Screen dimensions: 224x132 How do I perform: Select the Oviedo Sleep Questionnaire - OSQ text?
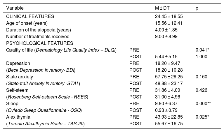click(x=44, y=110)
